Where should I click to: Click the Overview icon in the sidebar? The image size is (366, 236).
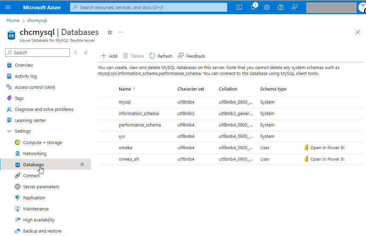click(x=9, y=65)
